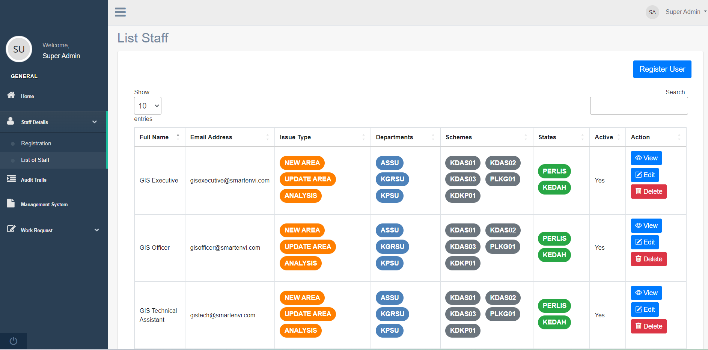
Task: Click the Work Request edit icon
Action: (x=11, y=229)
